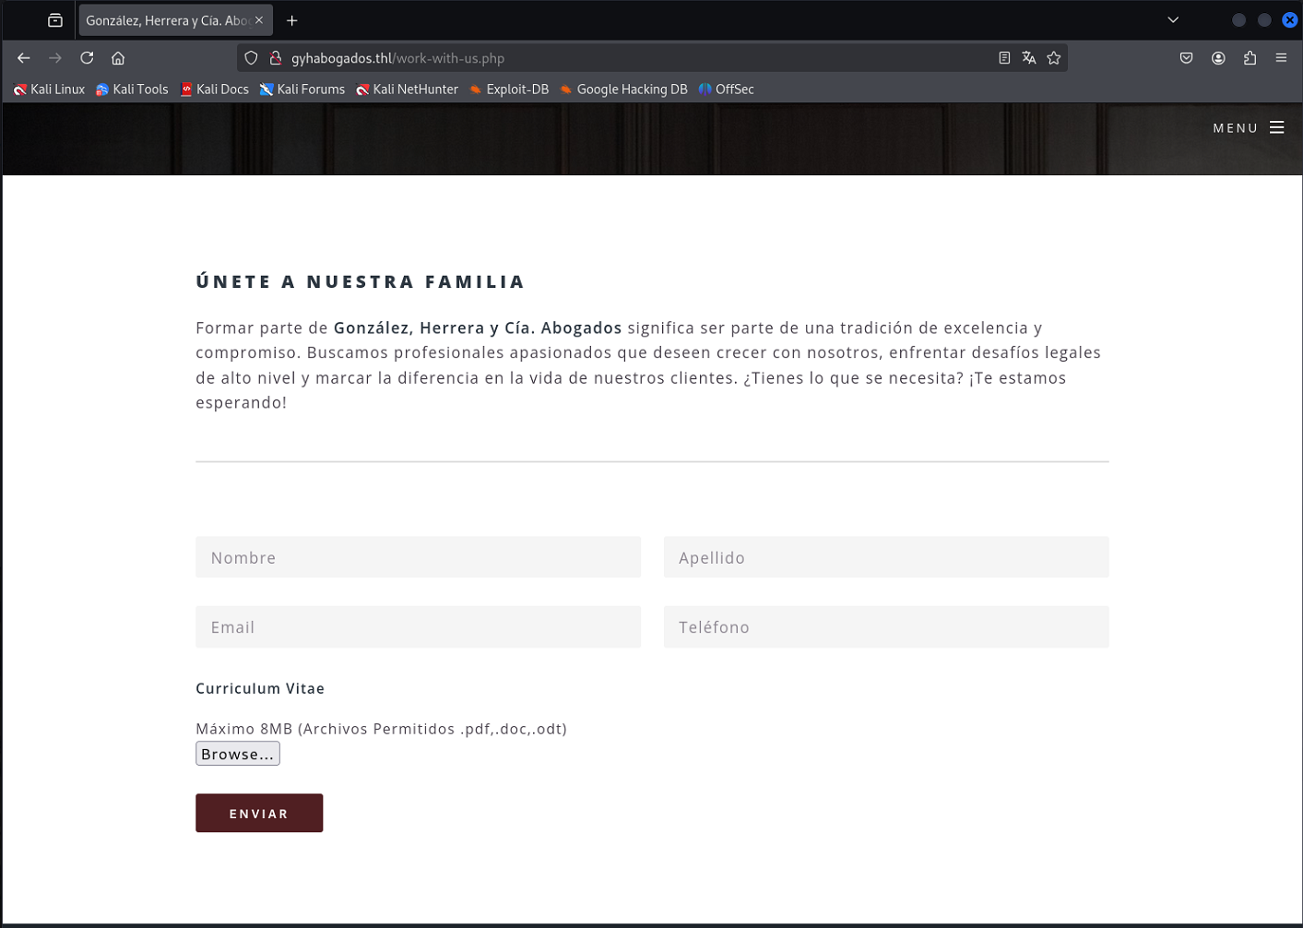Reload the current page
The image size is (1303, 928).
[87, 58]
